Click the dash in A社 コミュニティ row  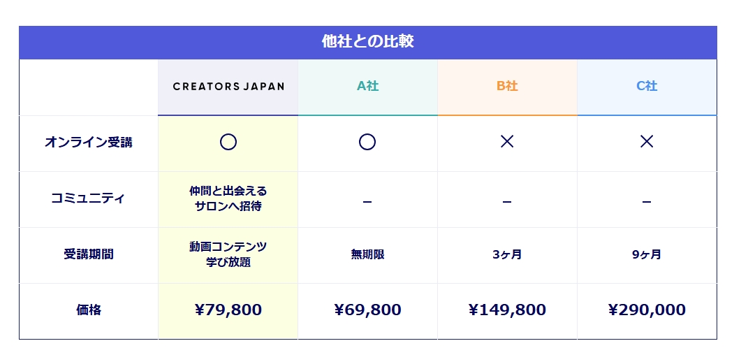point(367,202)
